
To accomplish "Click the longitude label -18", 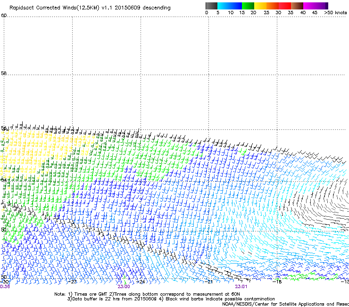I will click(x=277, y=281).
